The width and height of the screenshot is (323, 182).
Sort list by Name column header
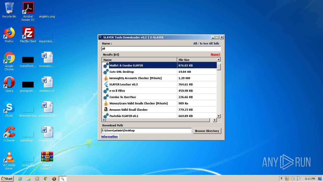140,60
